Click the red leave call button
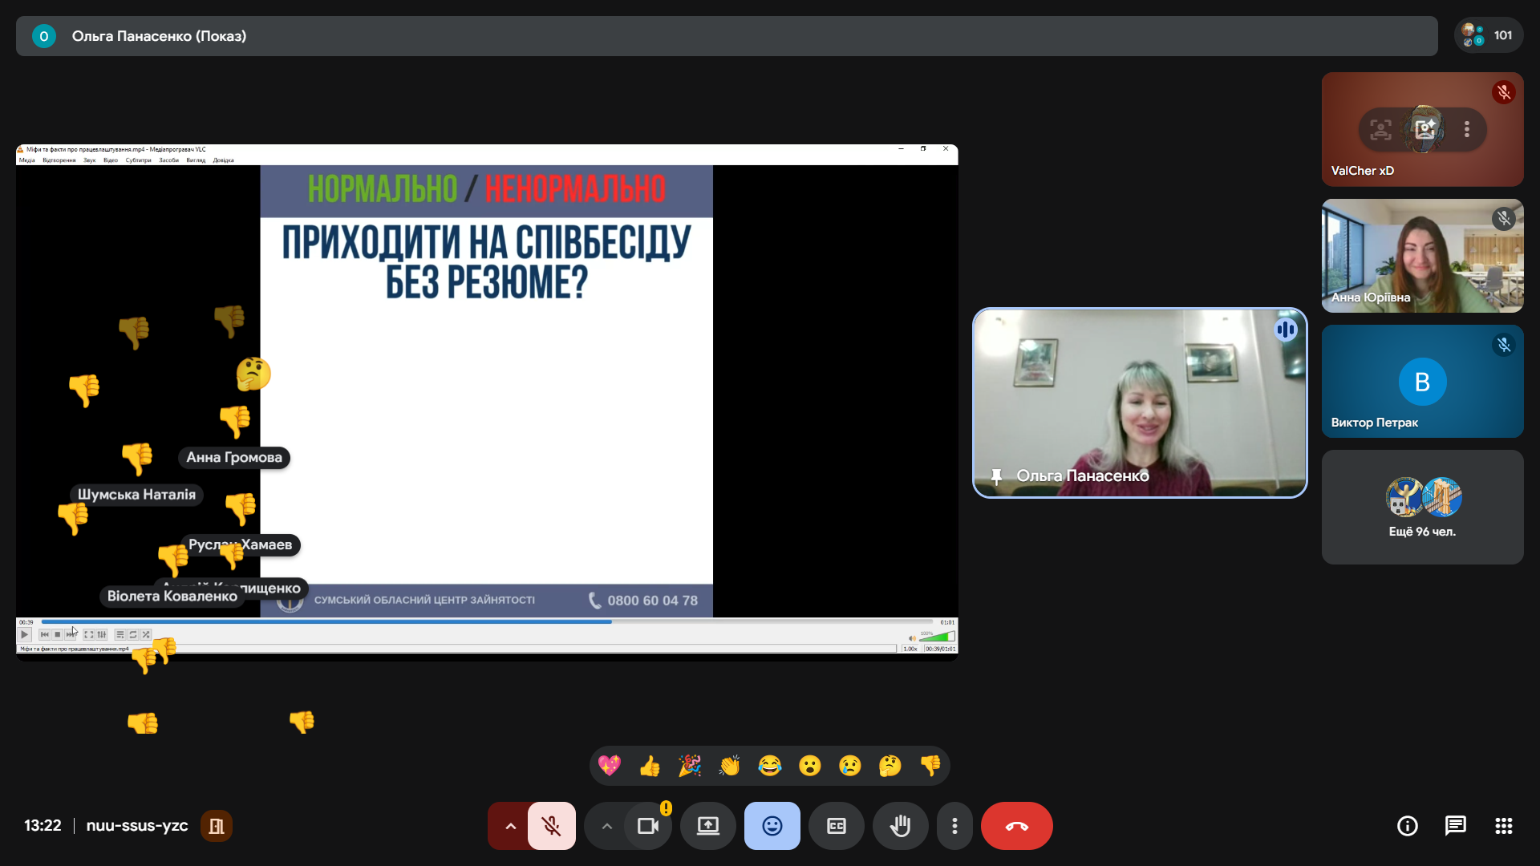 (1016, 826)
